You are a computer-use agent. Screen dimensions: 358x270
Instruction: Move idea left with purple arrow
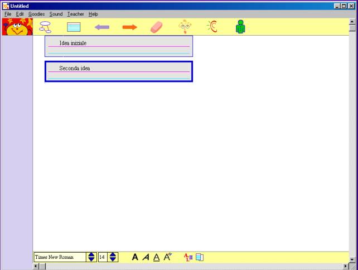[x=102, y=27]
